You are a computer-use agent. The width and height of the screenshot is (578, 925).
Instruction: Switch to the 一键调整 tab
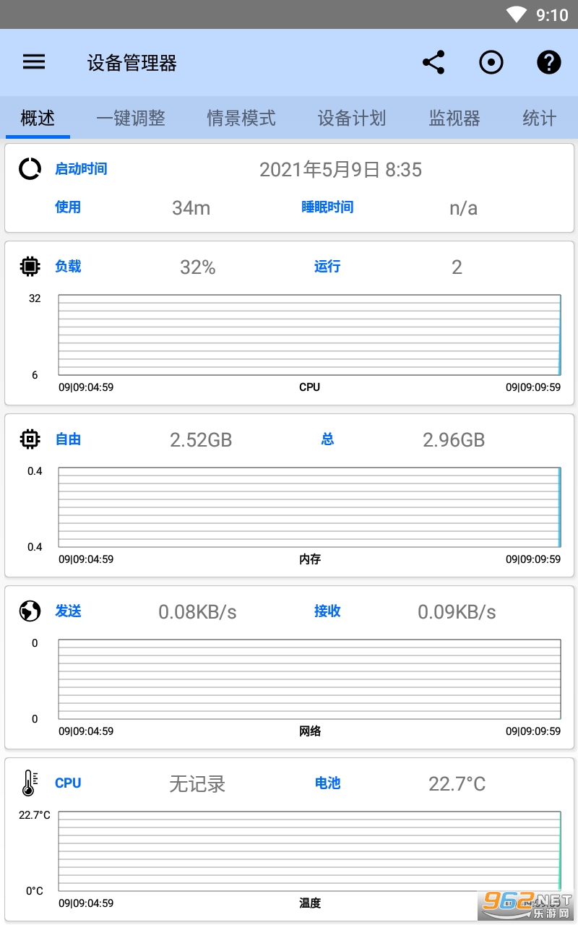[131, 118]
